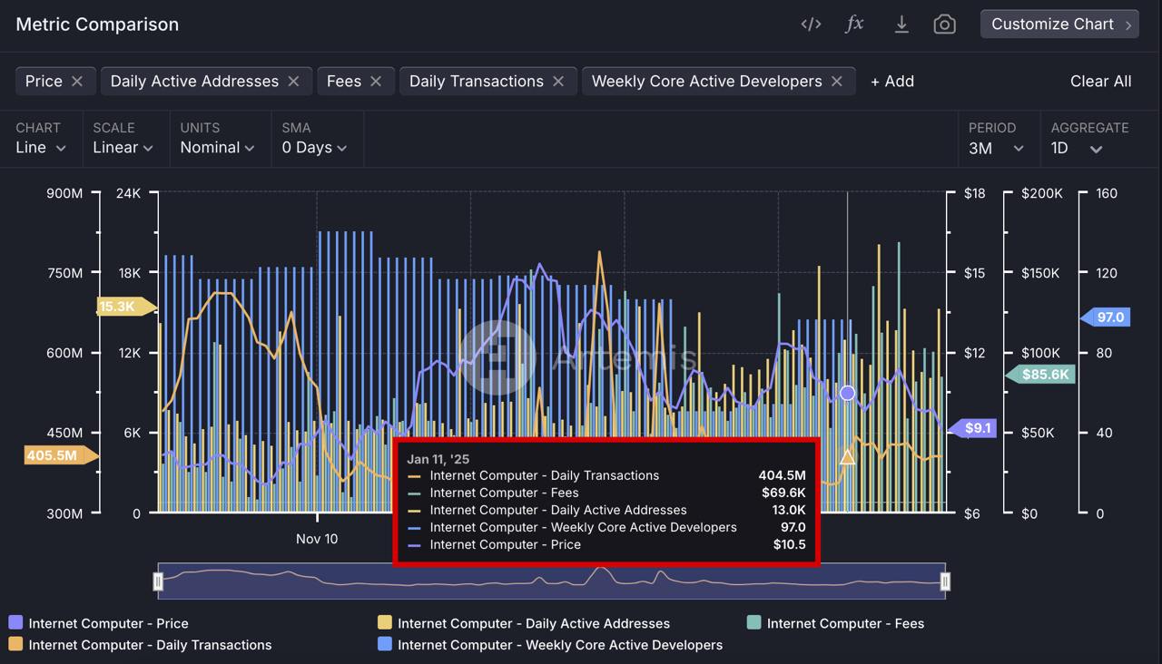This screenshot has height=664, width=1162.
Task: Open the SMA 0 Days dropdown
Action: [x=314, y=148]
